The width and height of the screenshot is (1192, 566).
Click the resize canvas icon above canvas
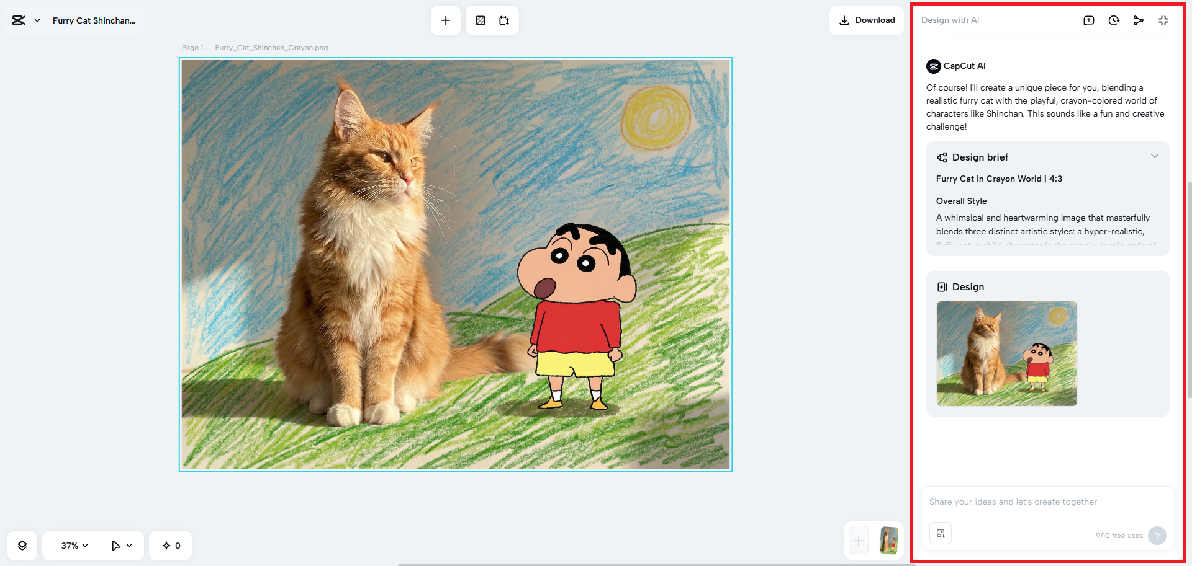pyautogui.click(x=504, y=20)
